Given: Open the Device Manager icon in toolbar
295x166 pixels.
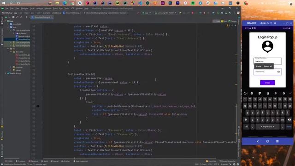Looking at the screenshot, I should 226,13.
